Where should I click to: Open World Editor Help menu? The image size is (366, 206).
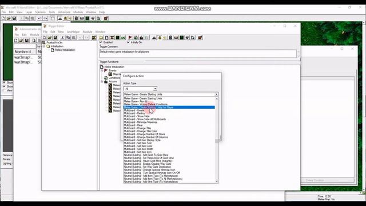point(102,12)
